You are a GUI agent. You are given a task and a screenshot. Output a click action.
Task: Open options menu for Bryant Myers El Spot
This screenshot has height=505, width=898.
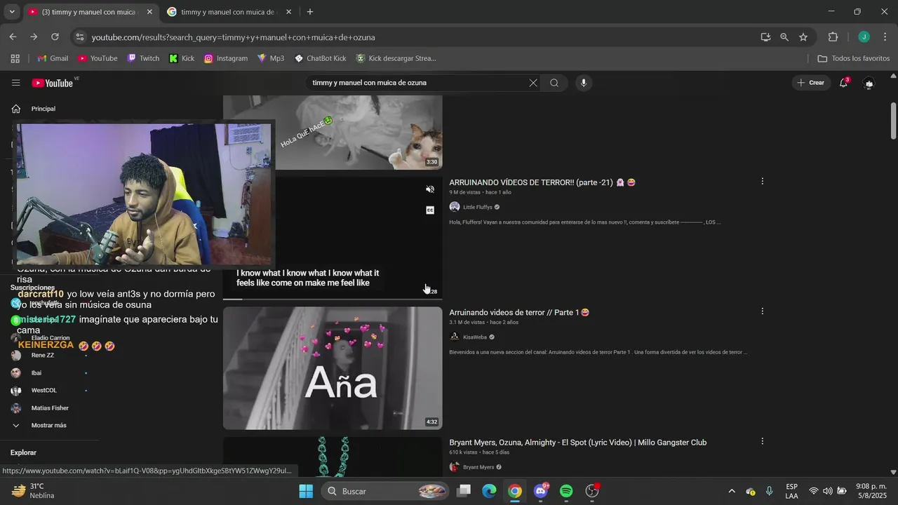pos(762,442)
